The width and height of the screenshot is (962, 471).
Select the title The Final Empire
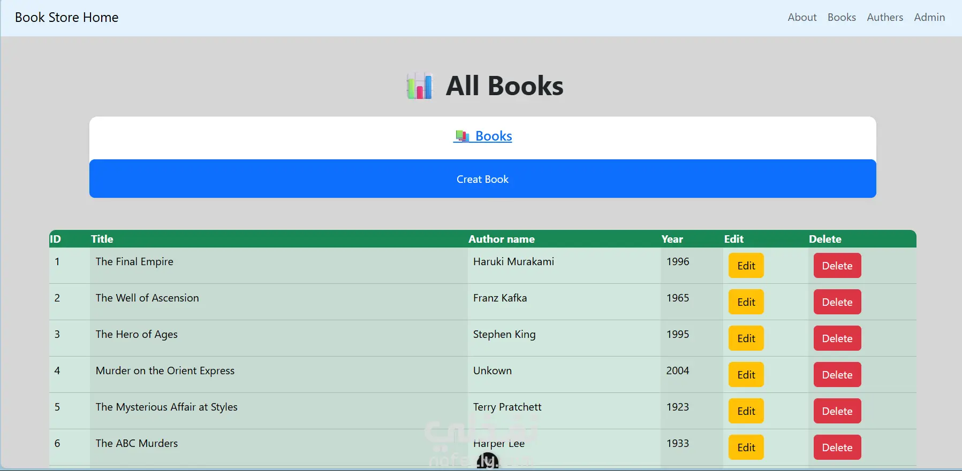134,261
